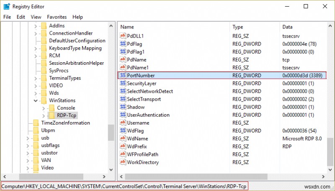Open the Help menu
The width and height of the screenshot is (335, 191).
[x=77, y=17]
